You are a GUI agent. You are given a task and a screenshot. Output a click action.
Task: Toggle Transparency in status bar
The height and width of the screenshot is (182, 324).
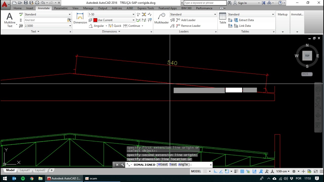click(242, 171)
